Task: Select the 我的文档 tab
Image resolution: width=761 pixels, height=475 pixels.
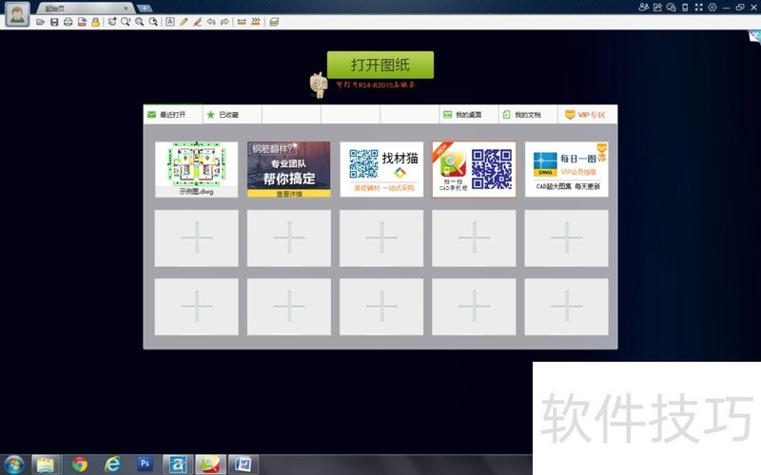Action: point(528,114)
